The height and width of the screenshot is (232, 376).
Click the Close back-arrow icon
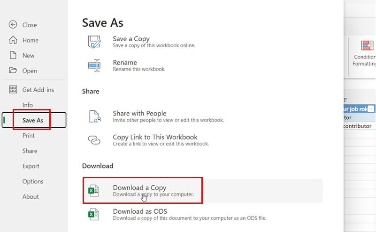click(13, 25)
